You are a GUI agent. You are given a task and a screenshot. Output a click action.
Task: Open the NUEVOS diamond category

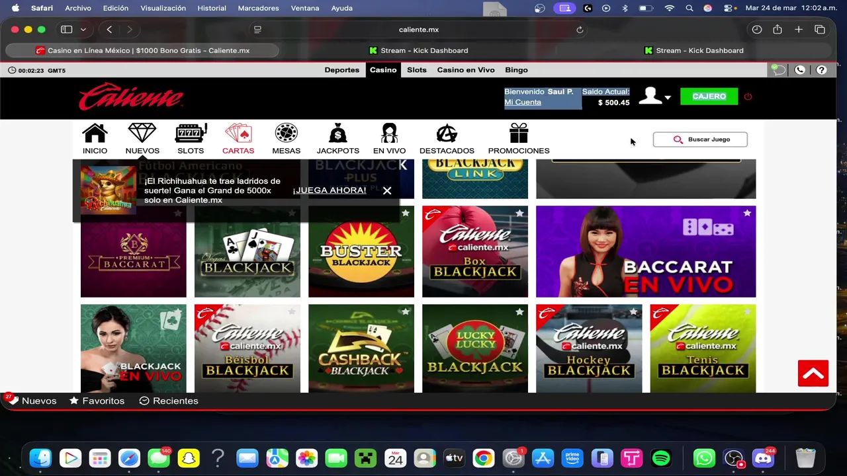coord(142,139)
